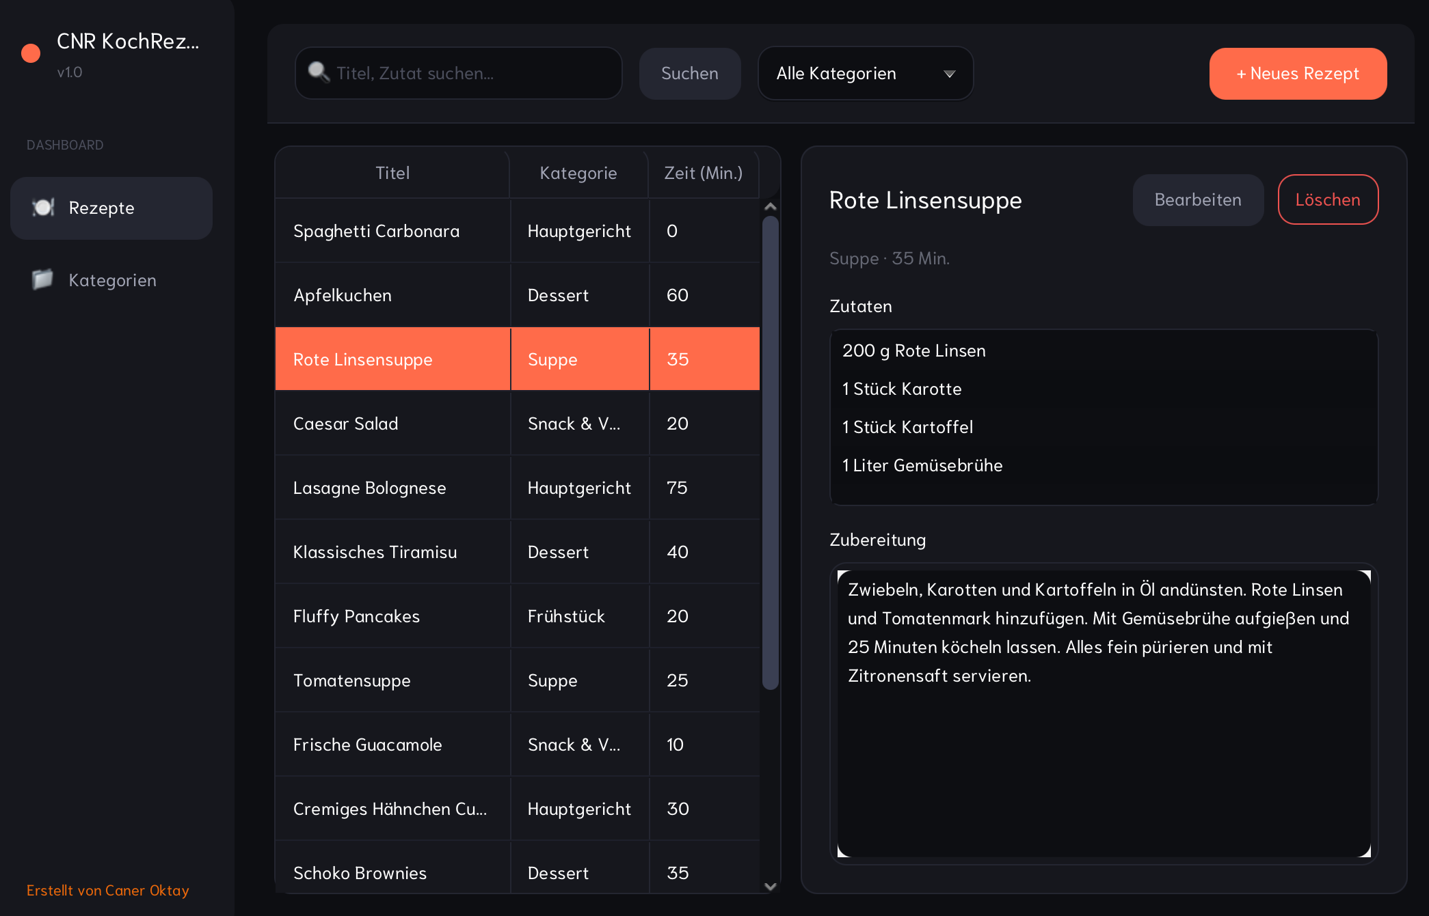Screen dimensions: 1429x916
Task: Select the Spaghetti Carbonara row
Action: coord(518,231)
